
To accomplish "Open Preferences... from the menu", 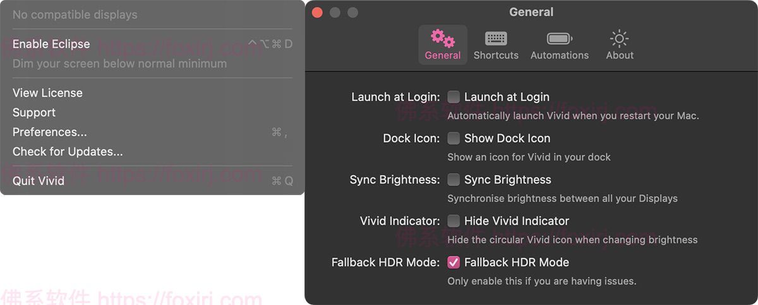I will (50, 132).
